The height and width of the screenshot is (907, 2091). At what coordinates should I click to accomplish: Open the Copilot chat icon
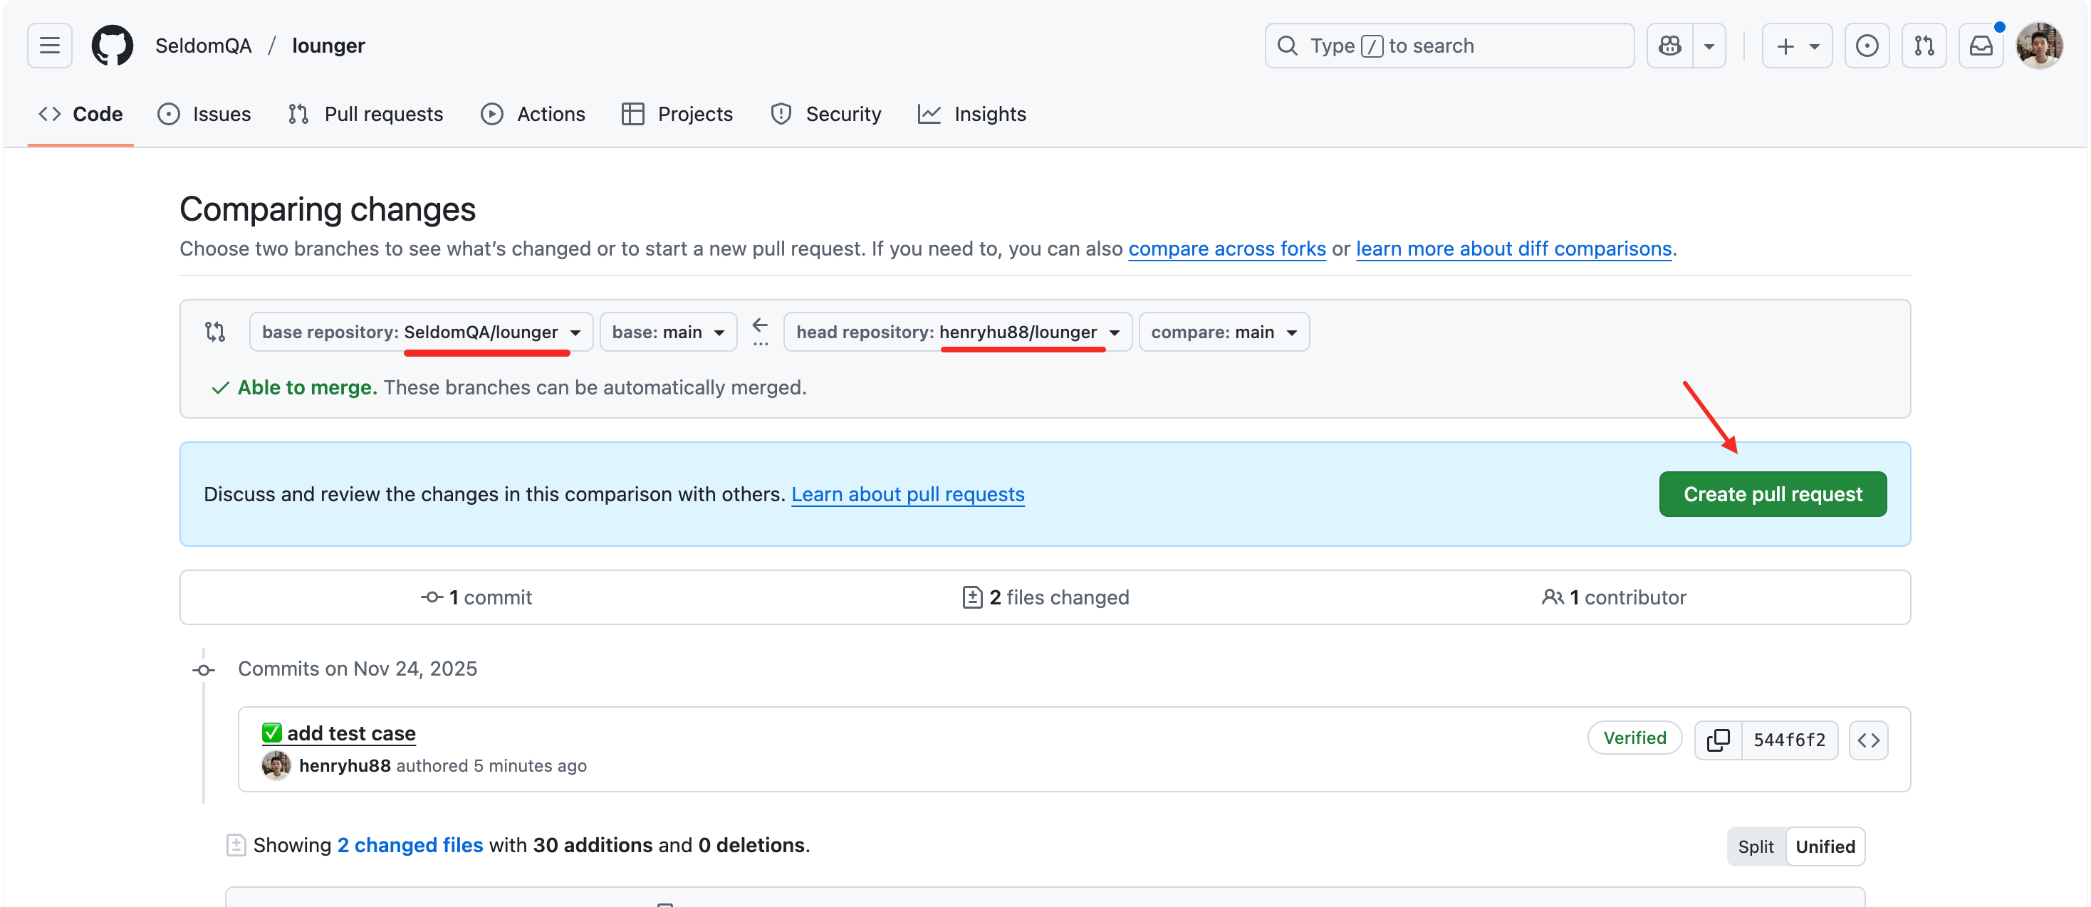[1669, 46]
